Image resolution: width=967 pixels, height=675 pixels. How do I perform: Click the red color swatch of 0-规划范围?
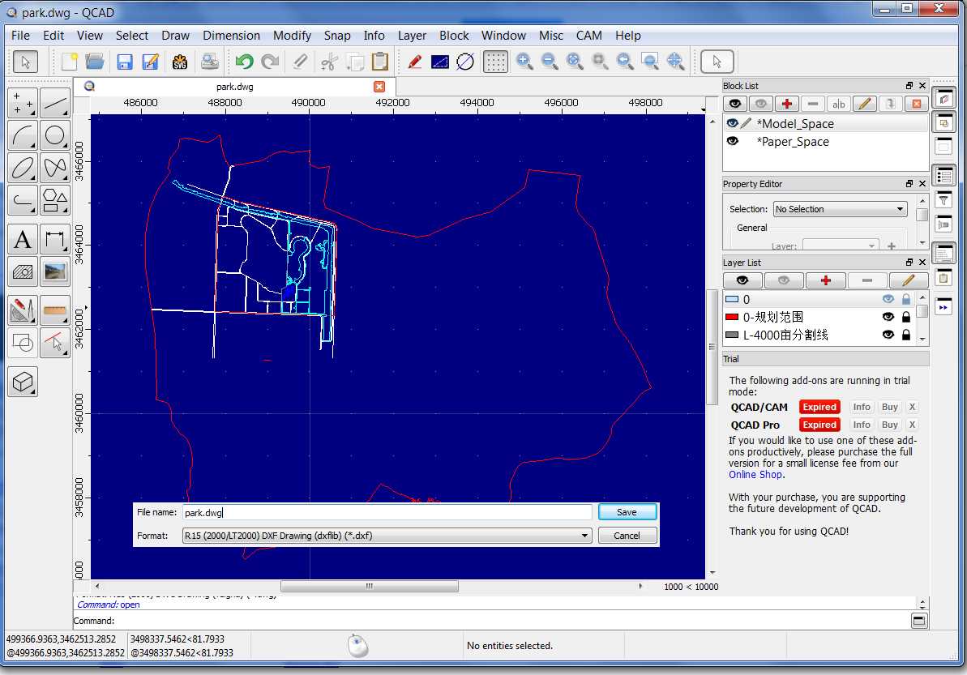pyautogui.click(x=732, y=317)
